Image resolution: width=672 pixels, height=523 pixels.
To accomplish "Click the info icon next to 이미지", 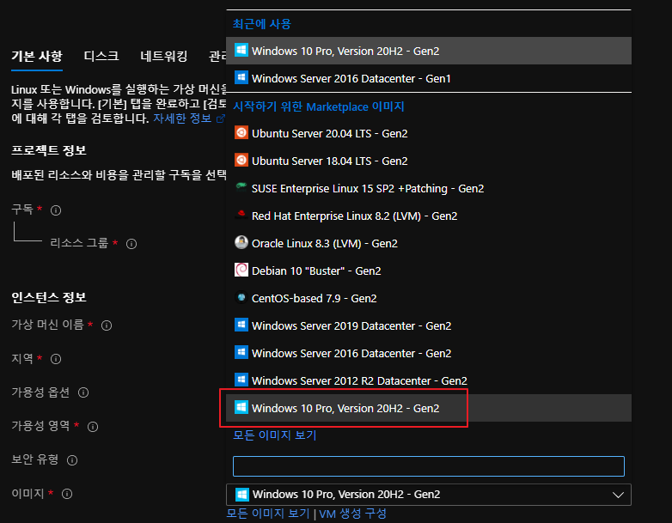I will [67, 494].
